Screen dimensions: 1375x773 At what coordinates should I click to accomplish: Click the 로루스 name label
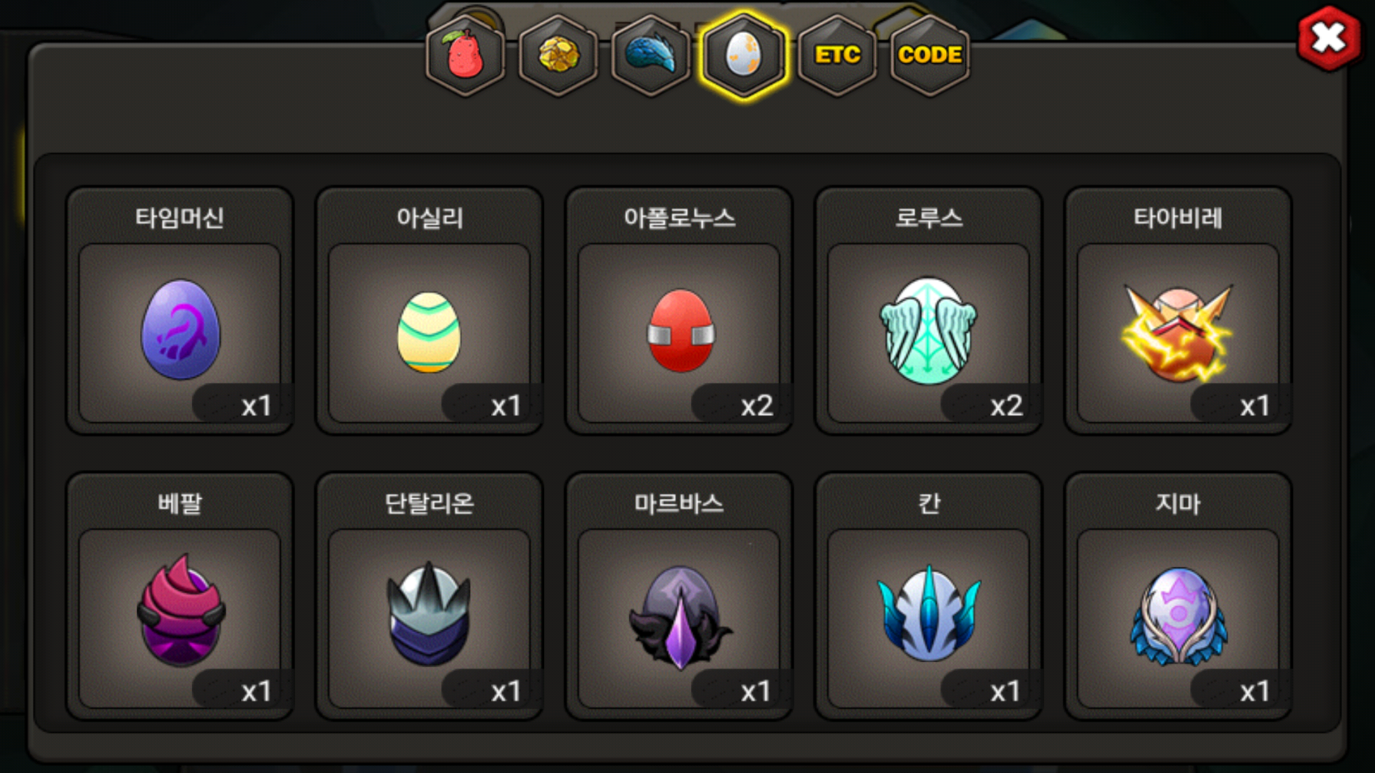click(929, 218)
